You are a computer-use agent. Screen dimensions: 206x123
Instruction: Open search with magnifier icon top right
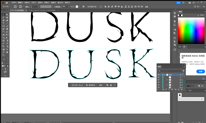183,3
